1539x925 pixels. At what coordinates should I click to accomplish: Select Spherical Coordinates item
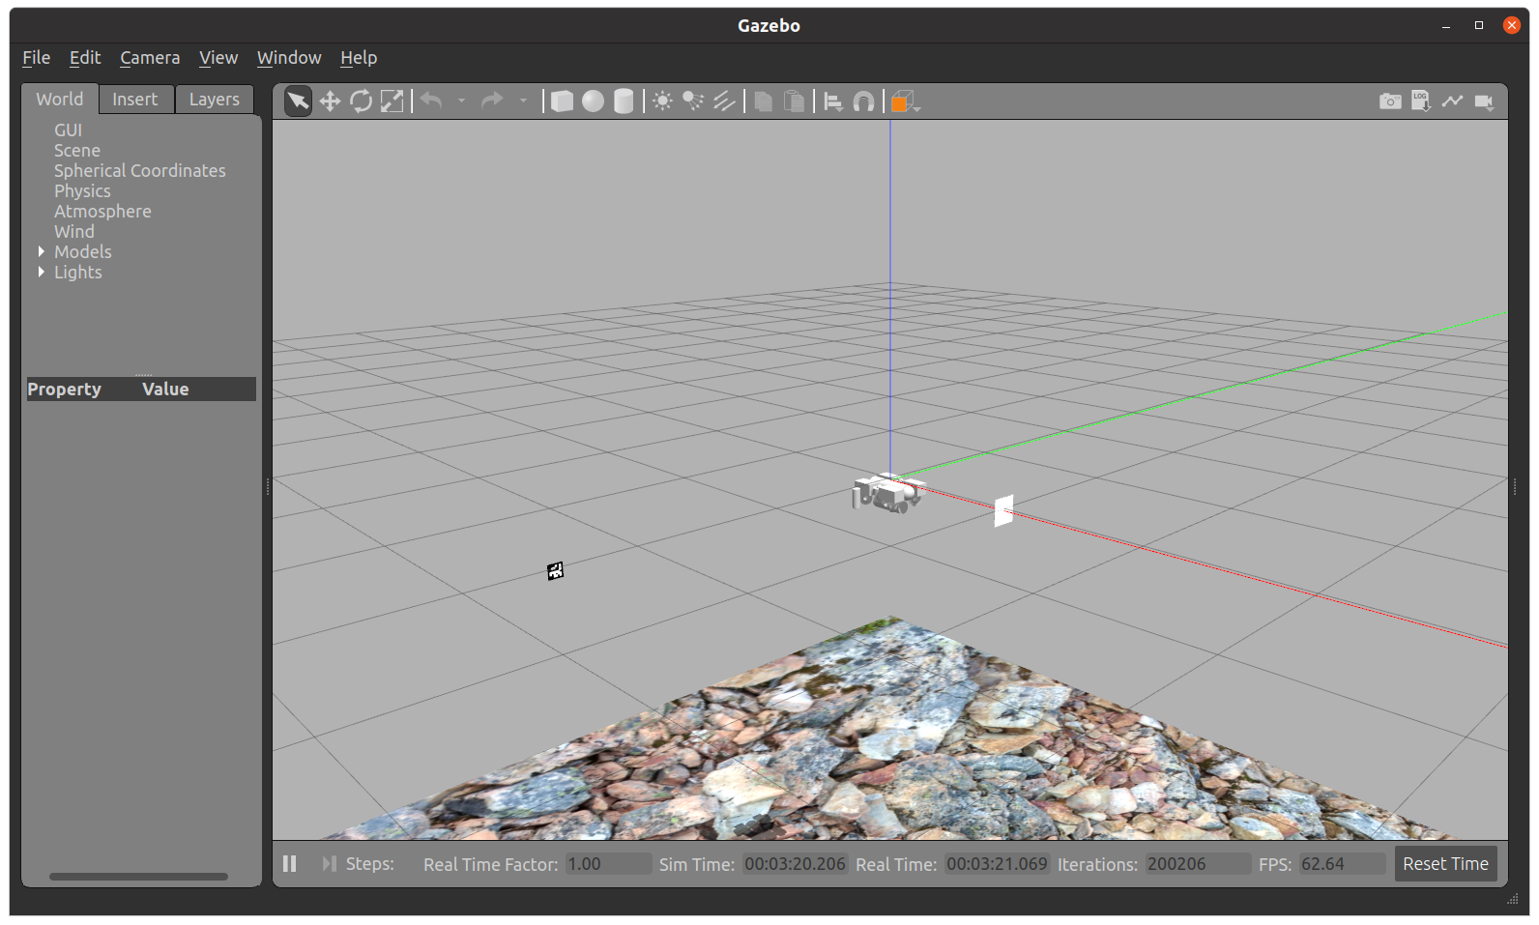140,170
